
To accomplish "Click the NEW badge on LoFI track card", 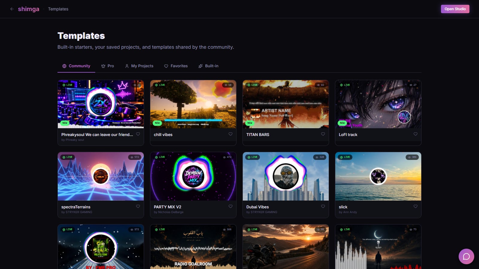I will point(342,123).
